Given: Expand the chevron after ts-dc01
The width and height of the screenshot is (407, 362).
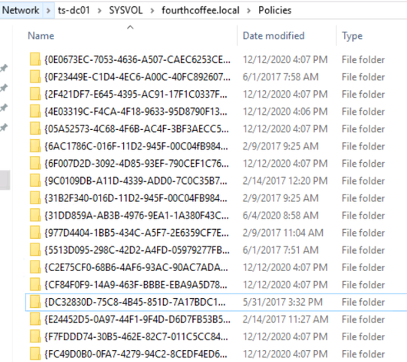Looking at the screenshot, I should click(x=99, y=11).
